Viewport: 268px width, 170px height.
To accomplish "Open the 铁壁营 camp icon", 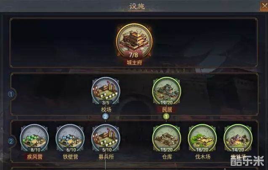I will pos(70,138).
